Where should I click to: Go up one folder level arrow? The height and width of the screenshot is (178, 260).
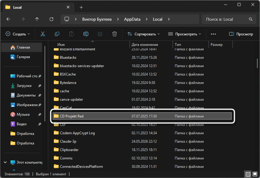click(37, 19)
